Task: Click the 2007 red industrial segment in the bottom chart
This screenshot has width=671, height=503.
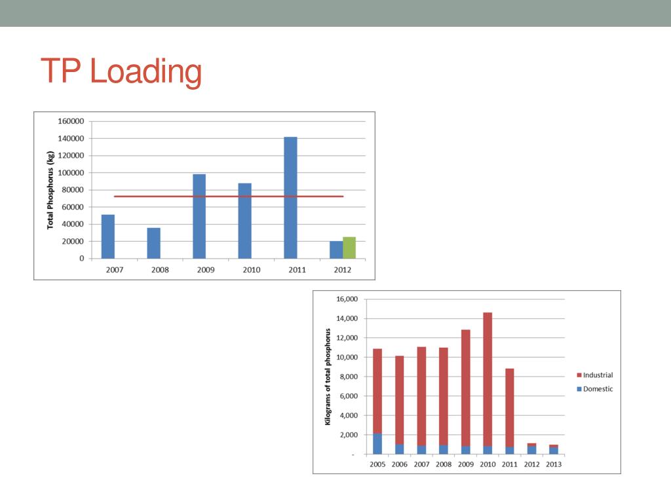Action: click(421, 396)
